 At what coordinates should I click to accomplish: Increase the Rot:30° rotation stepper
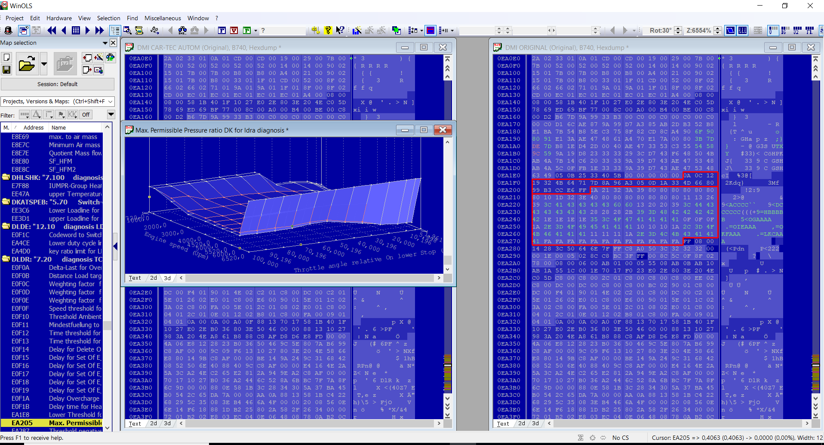[x=678, y=28]
